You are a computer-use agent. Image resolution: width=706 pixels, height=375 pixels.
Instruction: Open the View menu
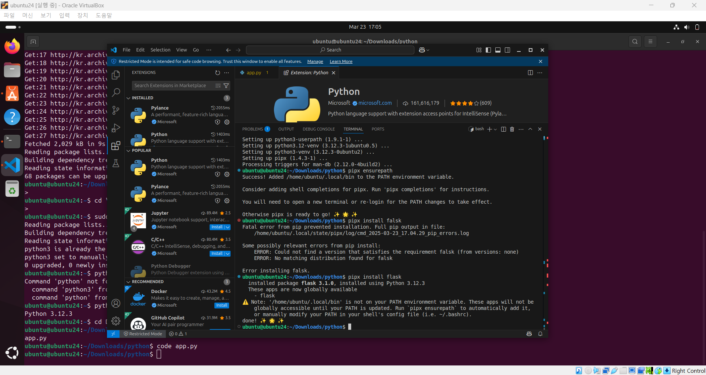(182, 50)
